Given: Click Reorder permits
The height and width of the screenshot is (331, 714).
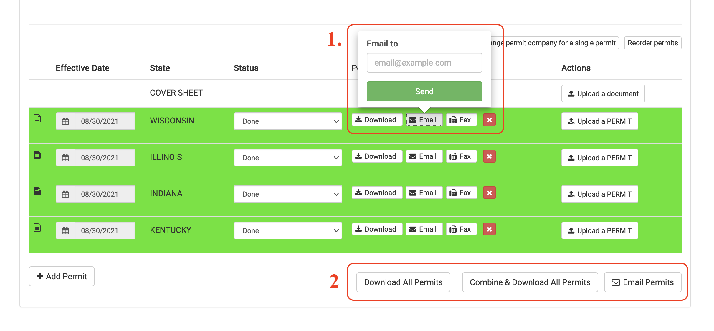Looking at the screenshot, I should click(x=652, y=43).
